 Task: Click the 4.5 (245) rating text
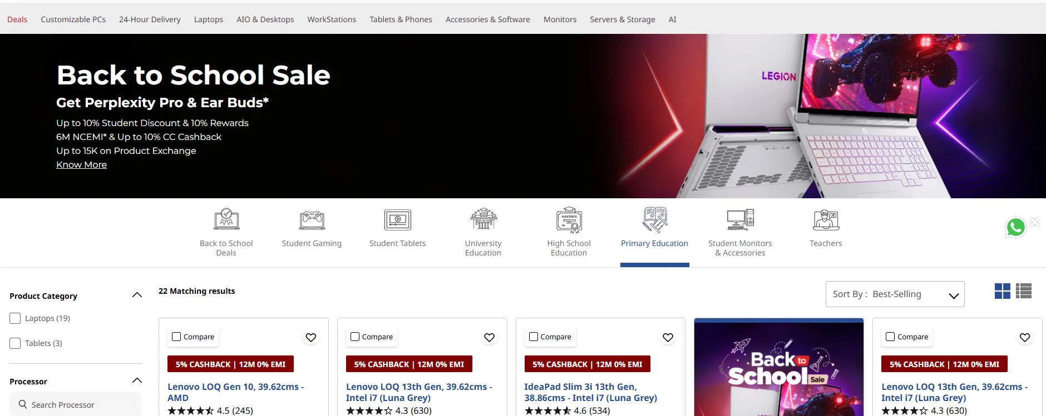235,411
